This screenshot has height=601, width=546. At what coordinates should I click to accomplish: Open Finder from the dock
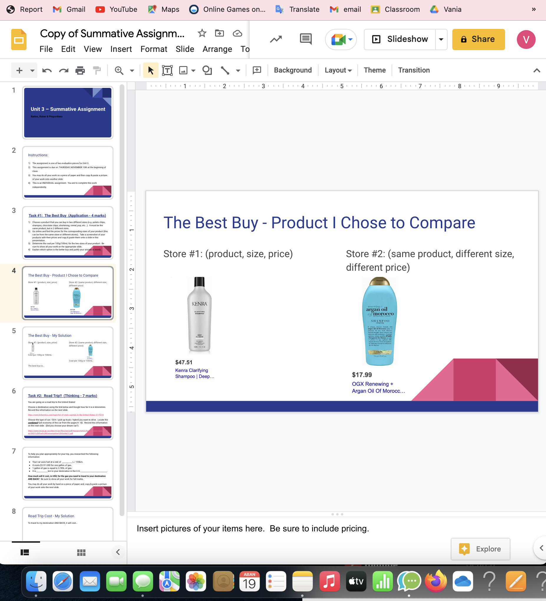tap(36, 581)
